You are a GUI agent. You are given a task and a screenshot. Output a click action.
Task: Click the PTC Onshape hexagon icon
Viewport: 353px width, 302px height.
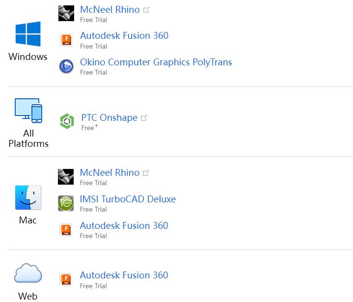pos(67,121)
